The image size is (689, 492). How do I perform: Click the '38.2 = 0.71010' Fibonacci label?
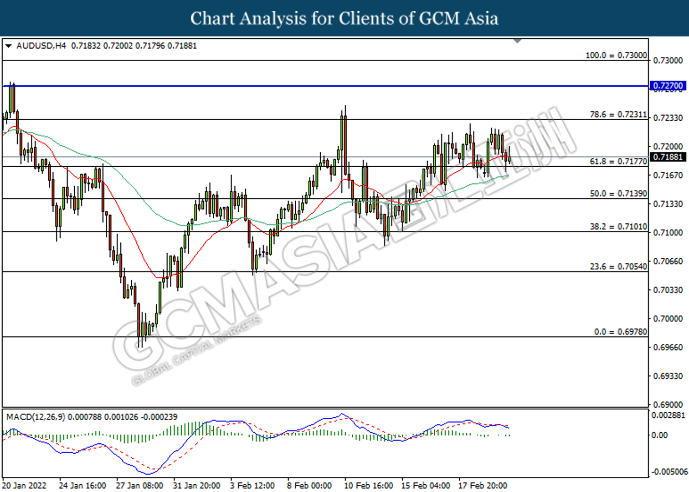pyautogui.click(x=618, y=226)
